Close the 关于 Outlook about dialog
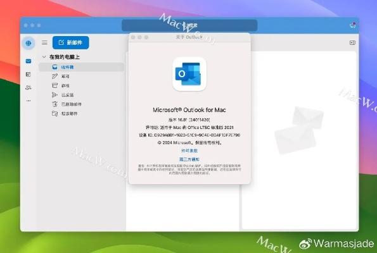 (x=133, y=37)
